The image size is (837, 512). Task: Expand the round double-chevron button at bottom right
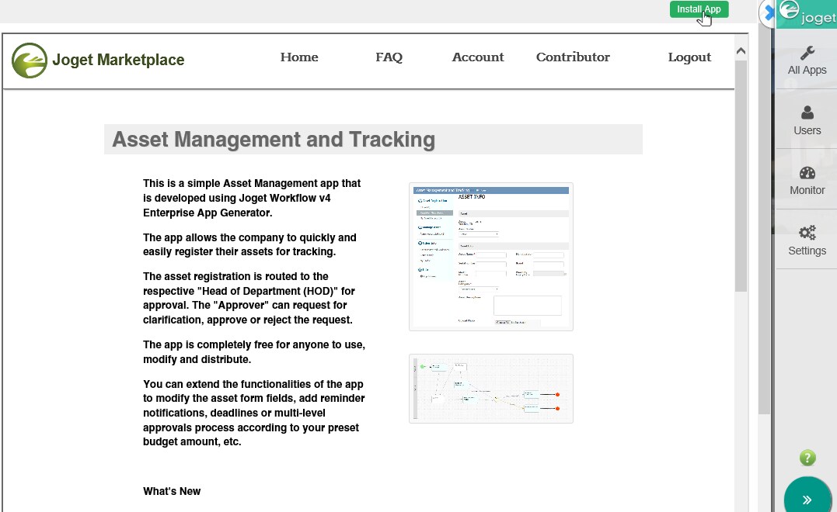click(x=807, y=496)
